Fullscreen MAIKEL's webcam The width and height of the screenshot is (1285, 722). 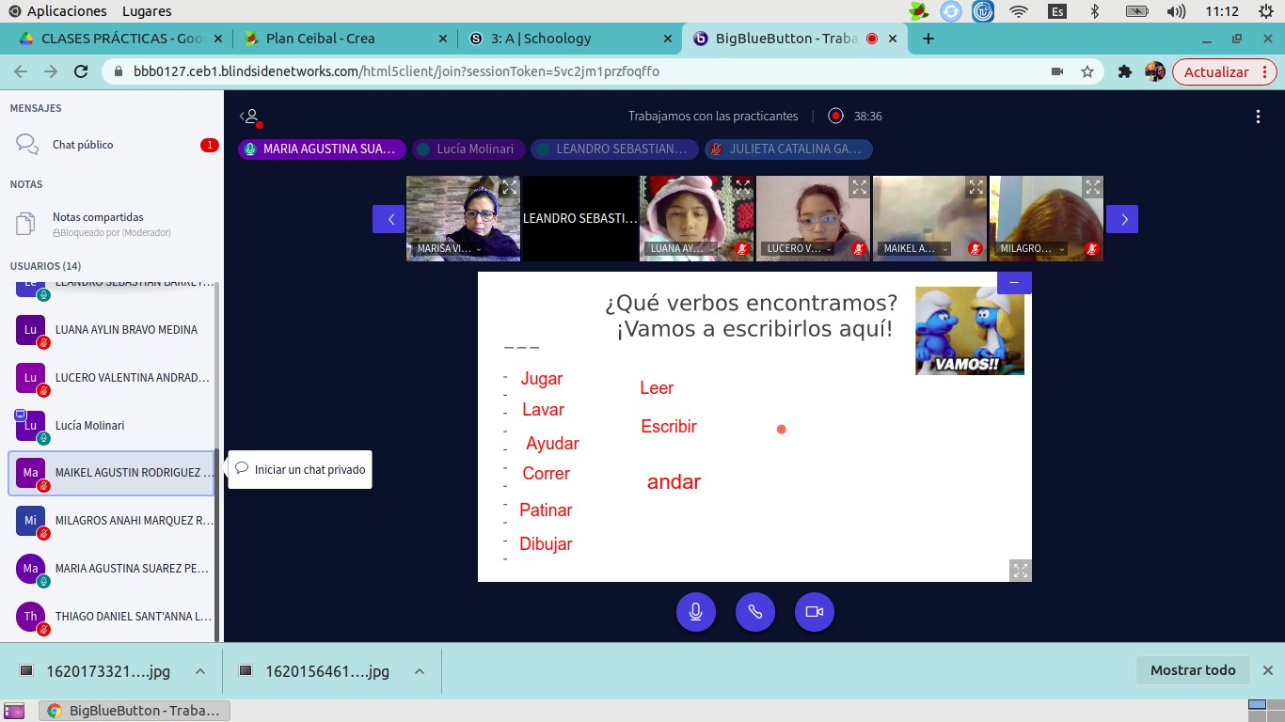tap(976, 187)
